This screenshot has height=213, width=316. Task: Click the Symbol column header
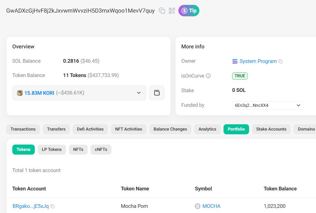(x=203, y=189)
